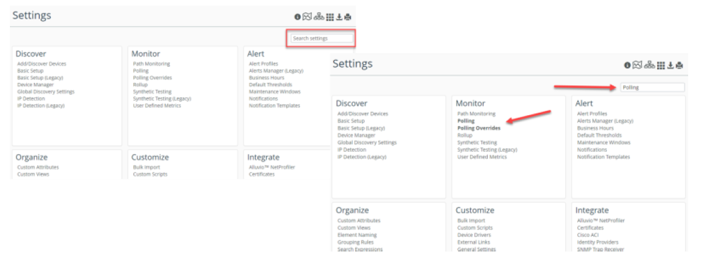Open the bold Polling Overrides link
Viewport: 708px width, 280px height.
(479, 128)
